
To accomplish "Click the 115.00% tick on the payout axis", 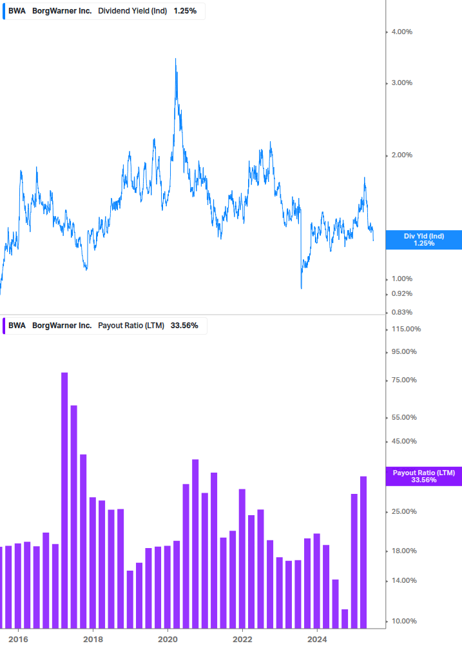I will point(406,329).
